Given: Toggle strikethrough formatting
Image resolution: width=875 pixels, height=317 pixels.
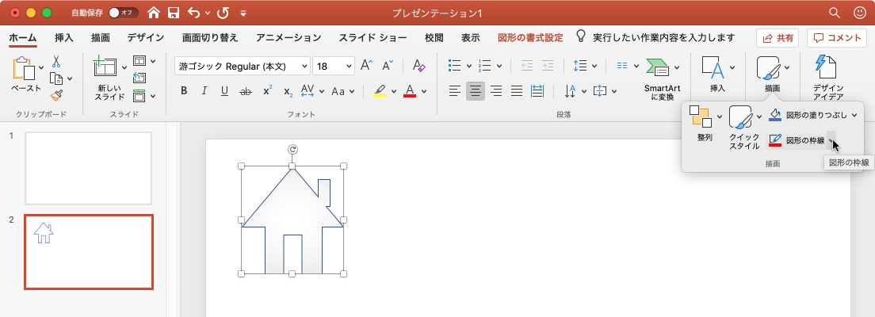Looking at the screenshot, I should click(x=245, y=91).
